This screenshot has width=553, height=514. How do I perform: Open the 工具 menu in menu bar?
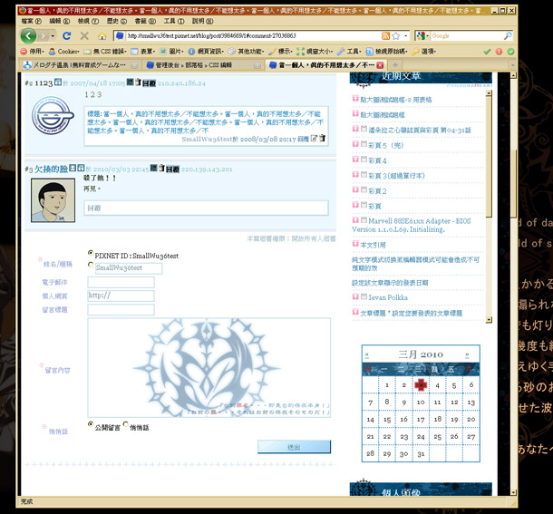(174, 21)
